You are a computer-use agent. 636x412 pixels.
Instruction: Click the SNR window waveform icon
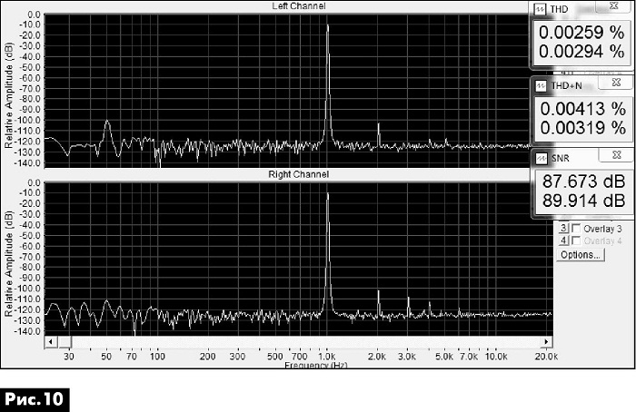(x=542, y=159)
